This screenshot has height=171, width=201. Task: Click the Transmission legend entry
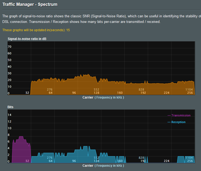tap(179, 115)
